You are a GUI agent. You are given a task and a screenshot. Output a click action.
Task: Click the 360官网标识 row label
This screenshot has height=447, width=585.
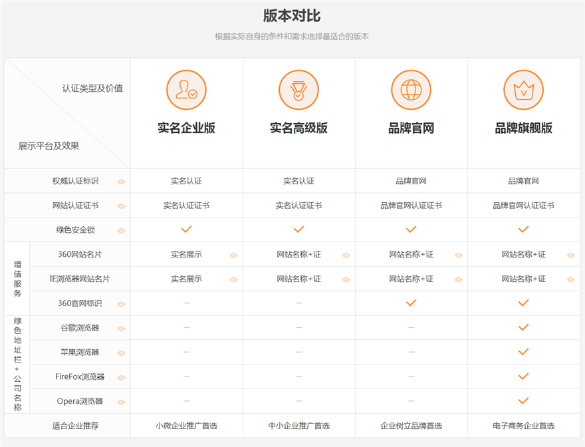pos(80,303)
